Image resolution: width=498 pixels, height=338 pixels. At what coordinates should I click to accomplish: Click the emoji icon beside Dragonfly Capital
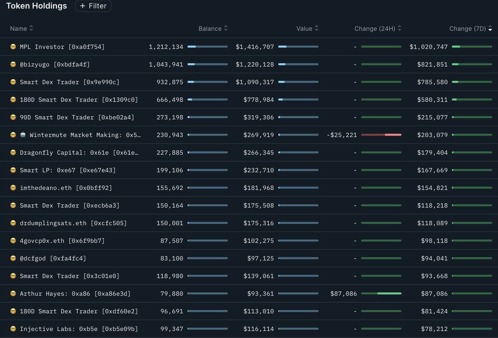(13, 152)
